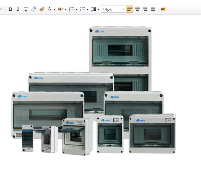Justify the text alignment
201x174 pixels.
pyautogui.click(x=153, y=9)
